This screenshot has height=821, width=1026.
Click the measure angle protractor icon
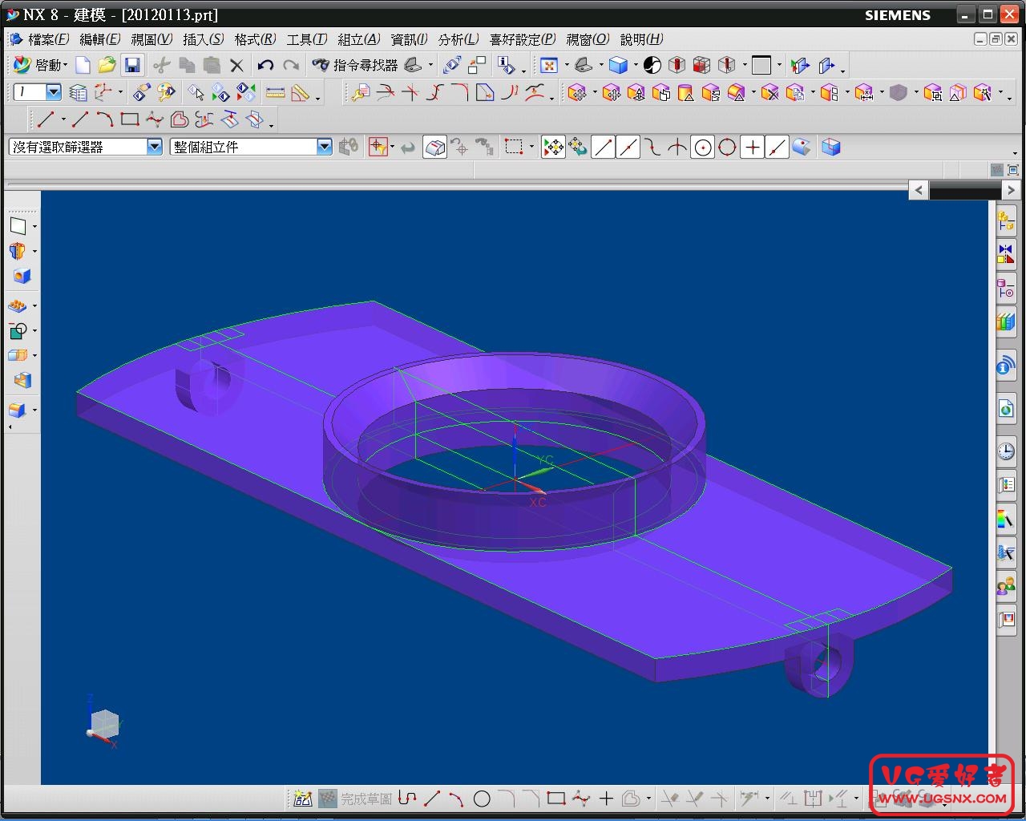click(300, 93)
